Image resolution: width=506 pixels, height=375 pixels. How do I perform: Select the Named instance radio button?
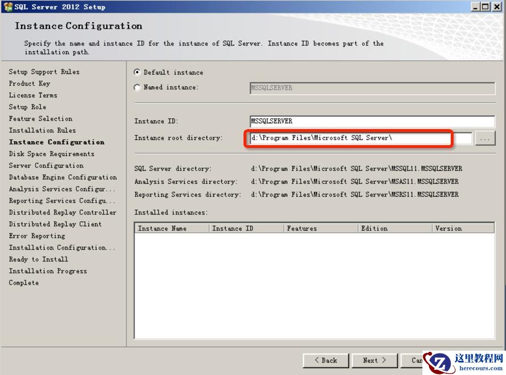click(137, 87)
